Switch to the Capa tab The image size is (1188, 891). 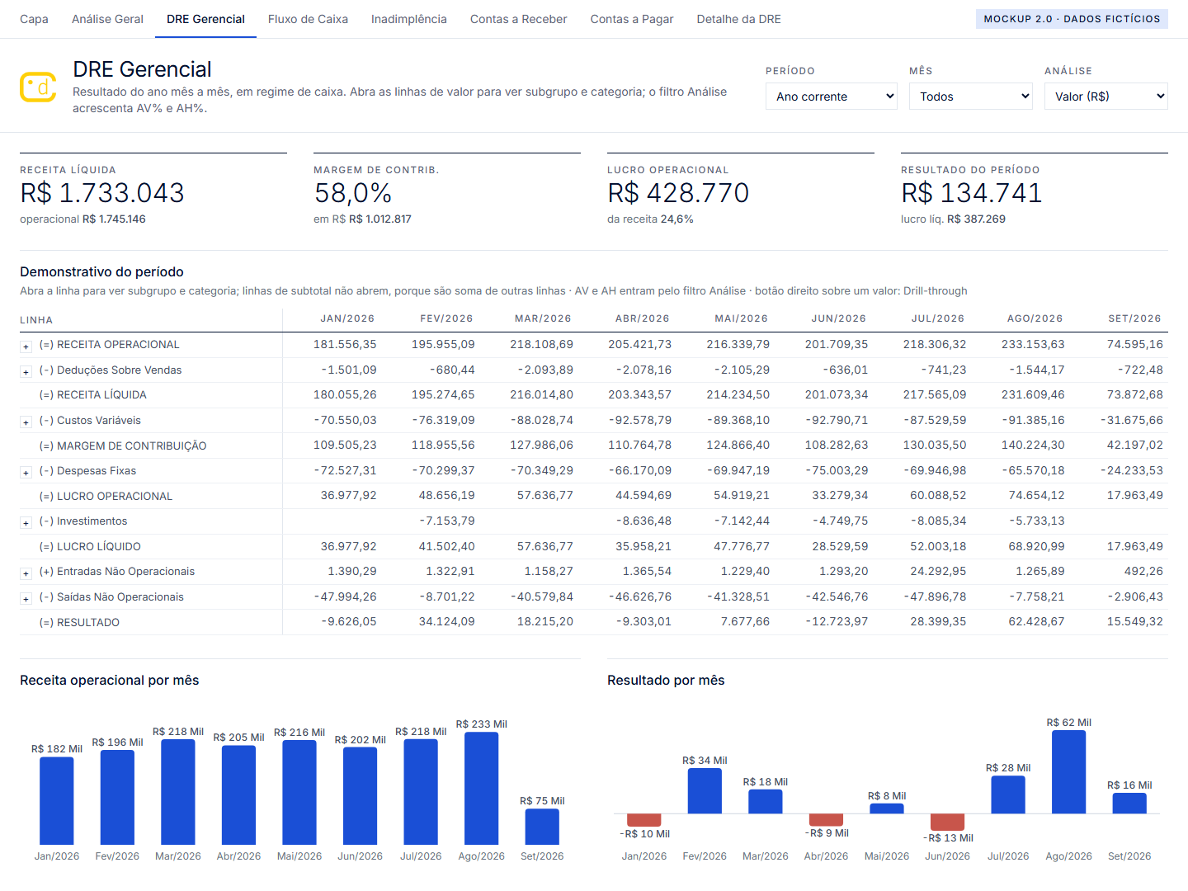click(x=34, y=19)
